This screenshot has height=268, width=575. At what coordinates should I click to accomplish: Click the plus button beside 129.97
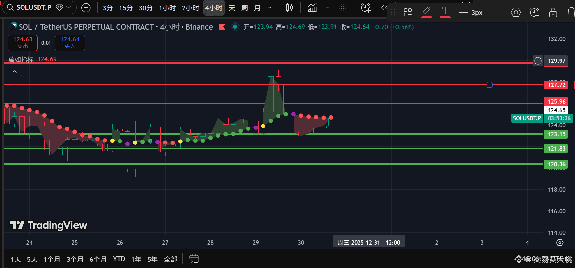[x=538, y=61]
